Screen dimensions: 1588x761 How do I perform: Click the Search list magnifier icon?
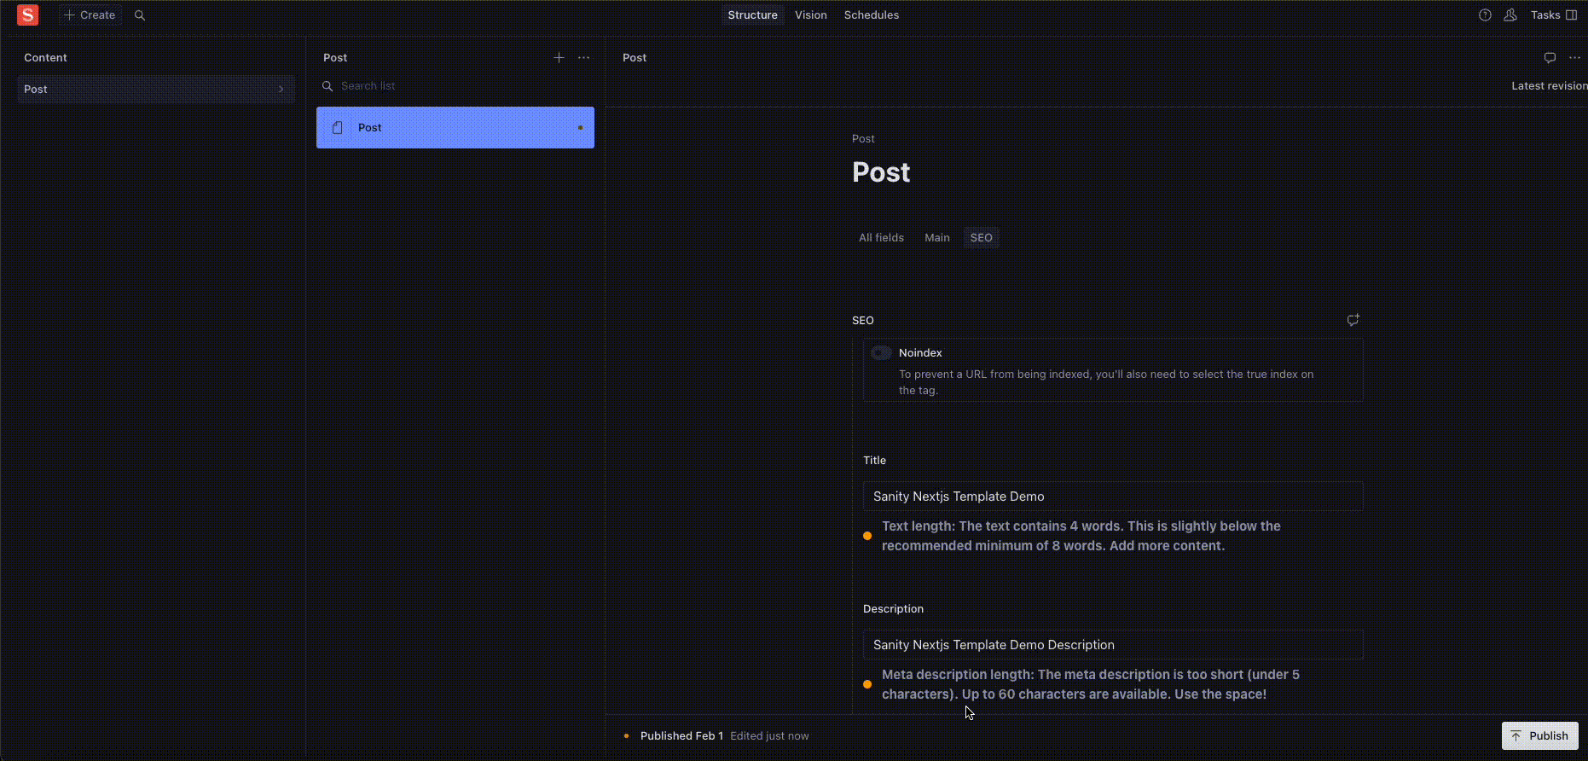327,85
